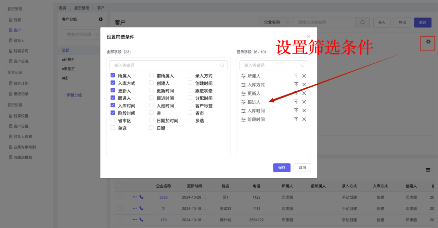
Task: Click 新建分组 link
Action: 72,95
